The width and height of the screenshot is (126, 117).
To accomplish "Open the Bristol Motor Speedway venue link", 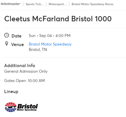I will [x=50, y=44].
